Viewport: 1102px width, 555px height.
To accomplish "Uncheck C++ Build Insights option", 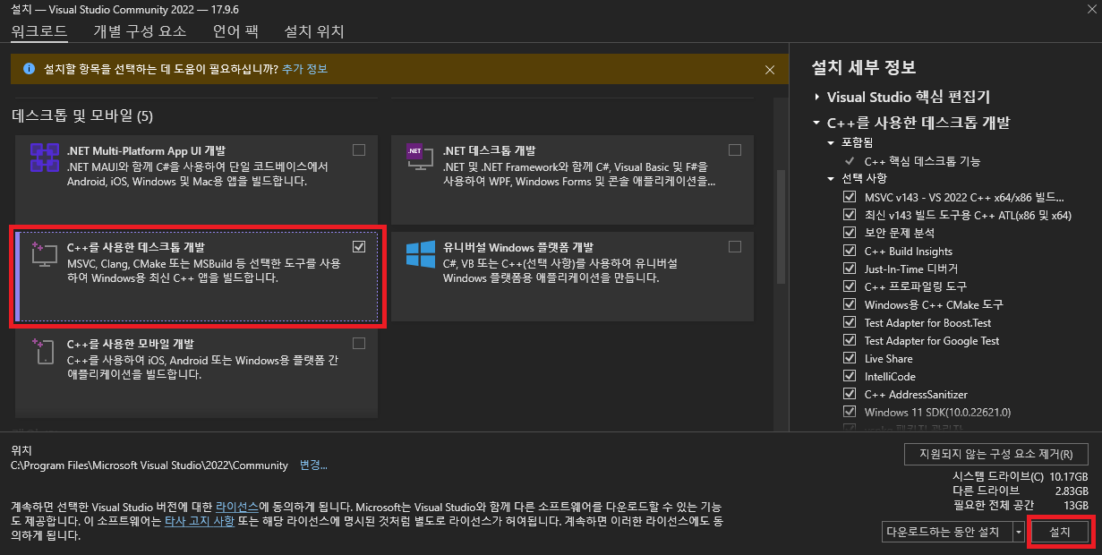I will point(850,251).
